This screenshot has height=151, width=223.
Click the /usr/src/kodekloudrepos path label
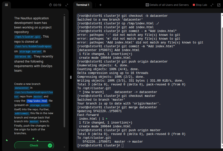[33, 46]
